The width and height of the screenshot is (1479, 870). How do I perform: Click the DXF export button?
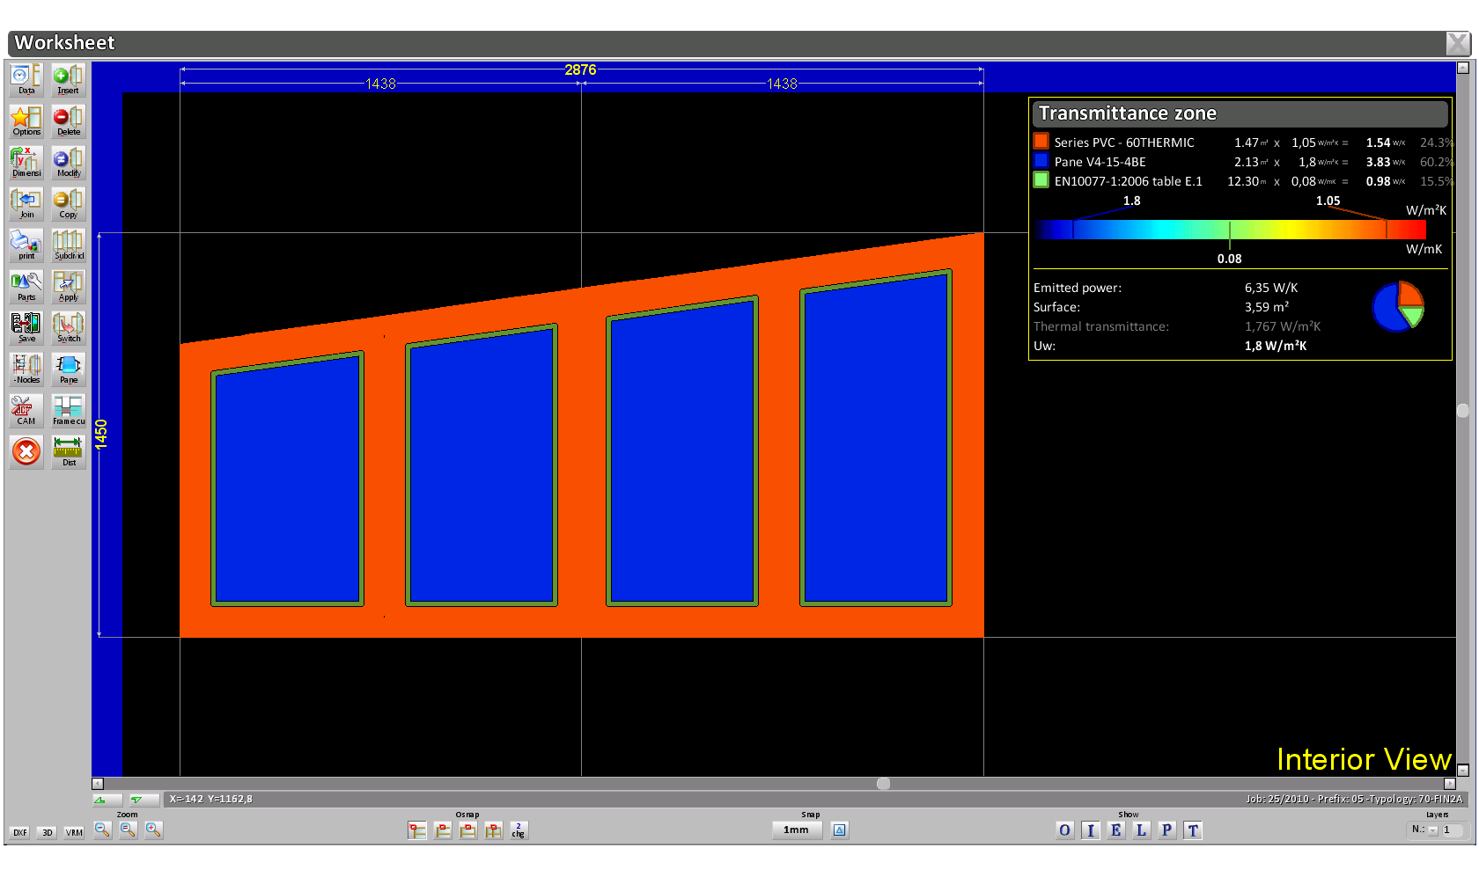[19, 832]
